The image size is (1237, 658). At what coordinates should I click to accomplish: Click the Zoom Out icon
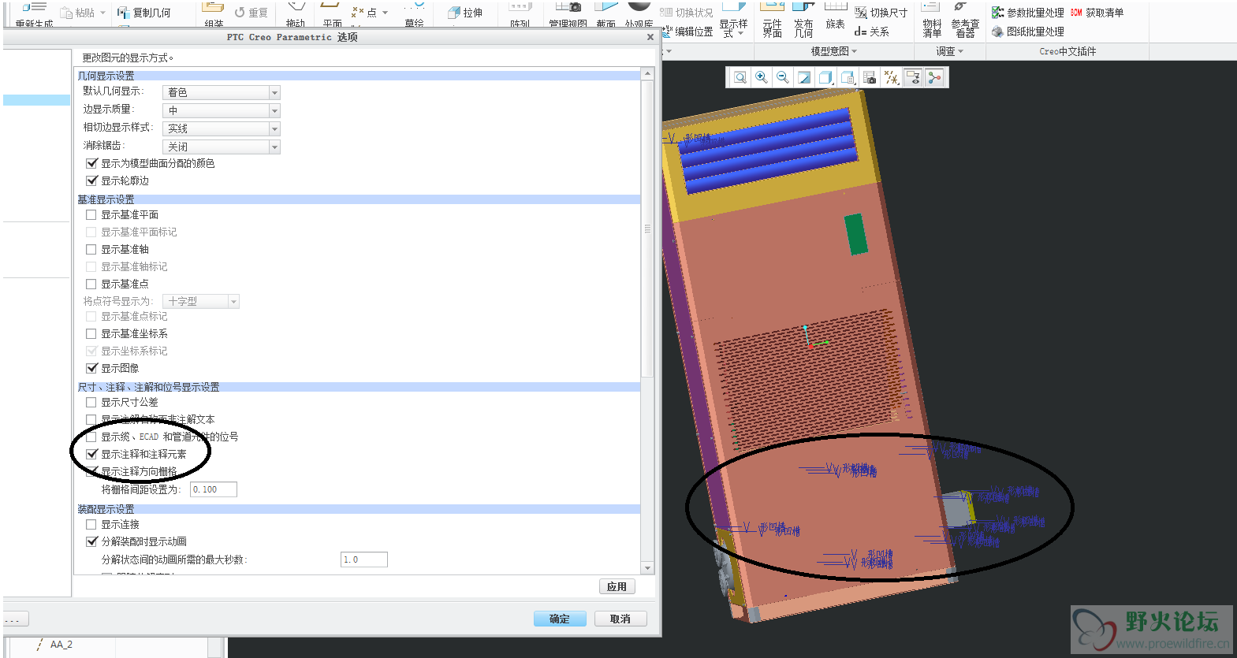click(783, 77)
